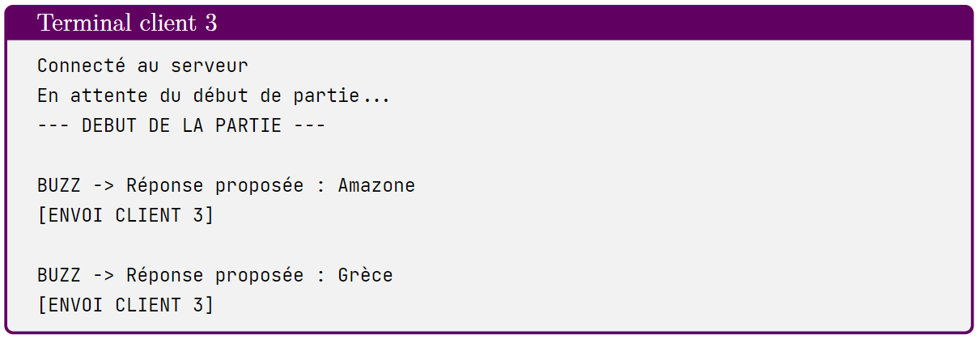Click the word 'début' in the waiting line

pyautogui.click(x=220, y=96)
